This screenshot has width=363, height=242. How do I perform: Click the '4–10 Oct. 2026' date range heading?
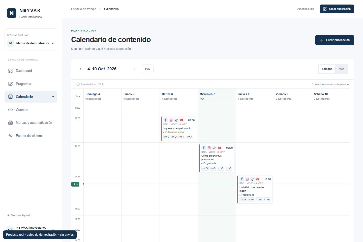pos(102,69)
